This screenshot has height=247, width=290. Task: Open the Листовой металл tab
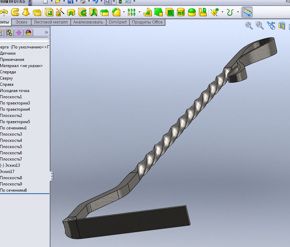click(51, 22)
